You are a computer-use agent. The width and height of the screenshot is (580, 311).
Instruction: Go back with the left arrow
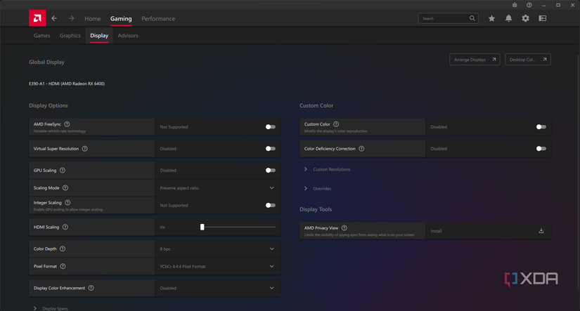coord(54,18)
